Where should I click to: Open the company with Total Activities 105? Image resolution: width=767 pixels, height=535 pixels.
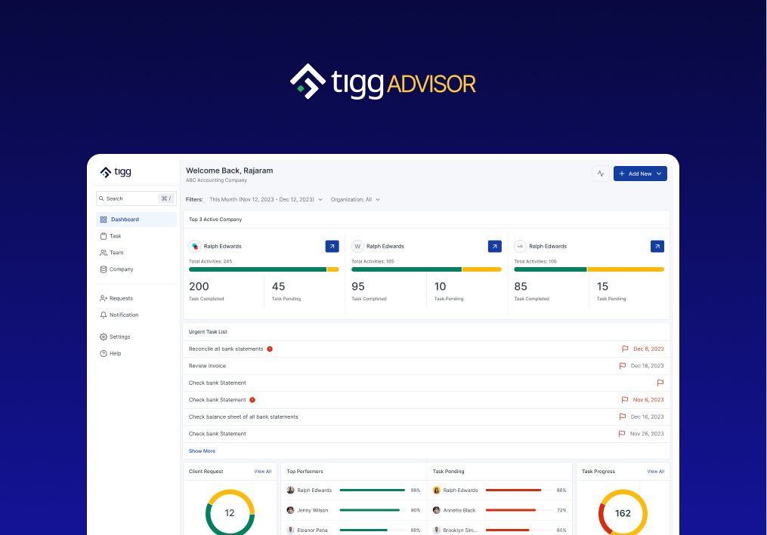click(x=494, y=246)
